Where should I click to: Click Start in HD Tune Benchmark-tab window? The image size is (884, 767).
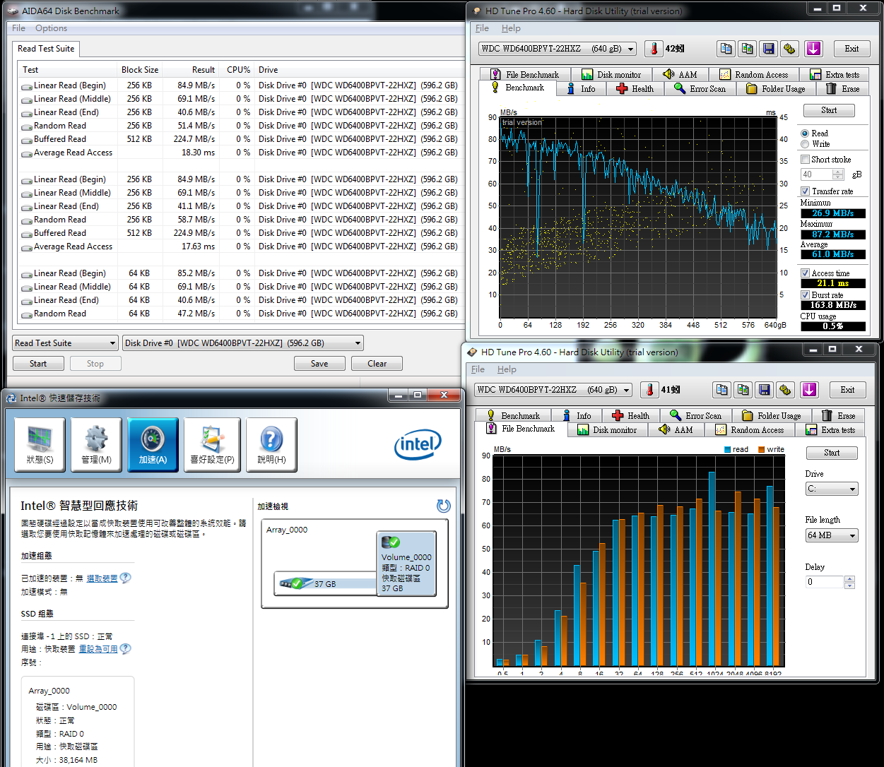(x=829, y=110)
